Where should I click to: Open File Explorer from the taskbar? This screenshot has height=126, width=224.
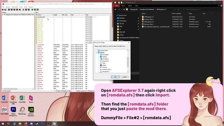click(20, 124)
